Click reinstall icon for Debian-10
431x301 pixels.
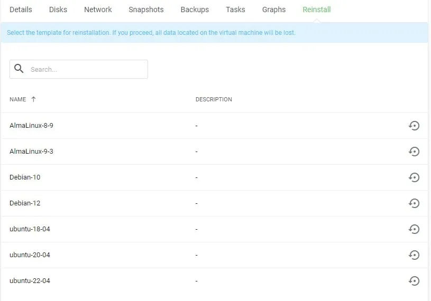[x=414, y=177]
